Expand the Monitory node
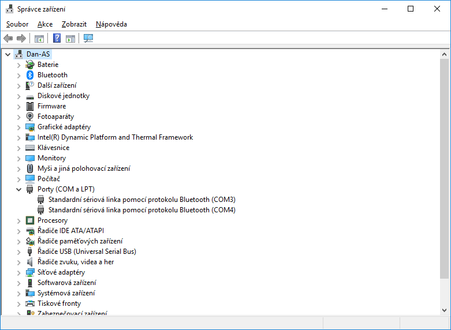The image size is (451, 330). [18, 159]
